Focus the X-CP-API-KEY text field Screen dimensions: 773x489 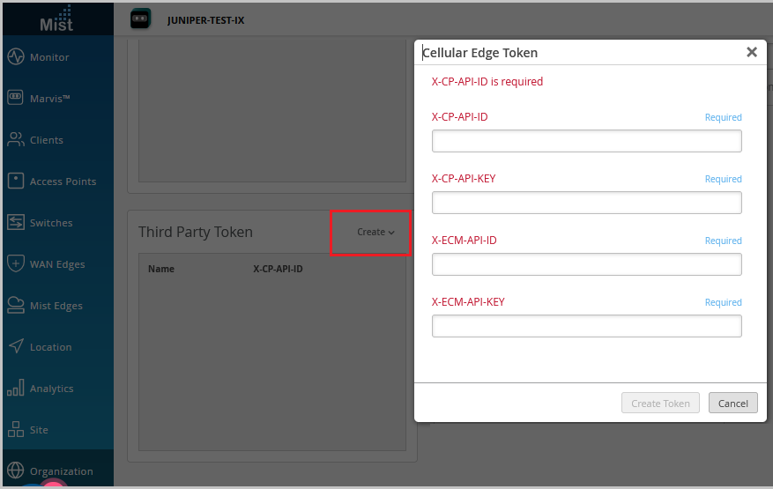pyautogui.click(x=586, y=203)
